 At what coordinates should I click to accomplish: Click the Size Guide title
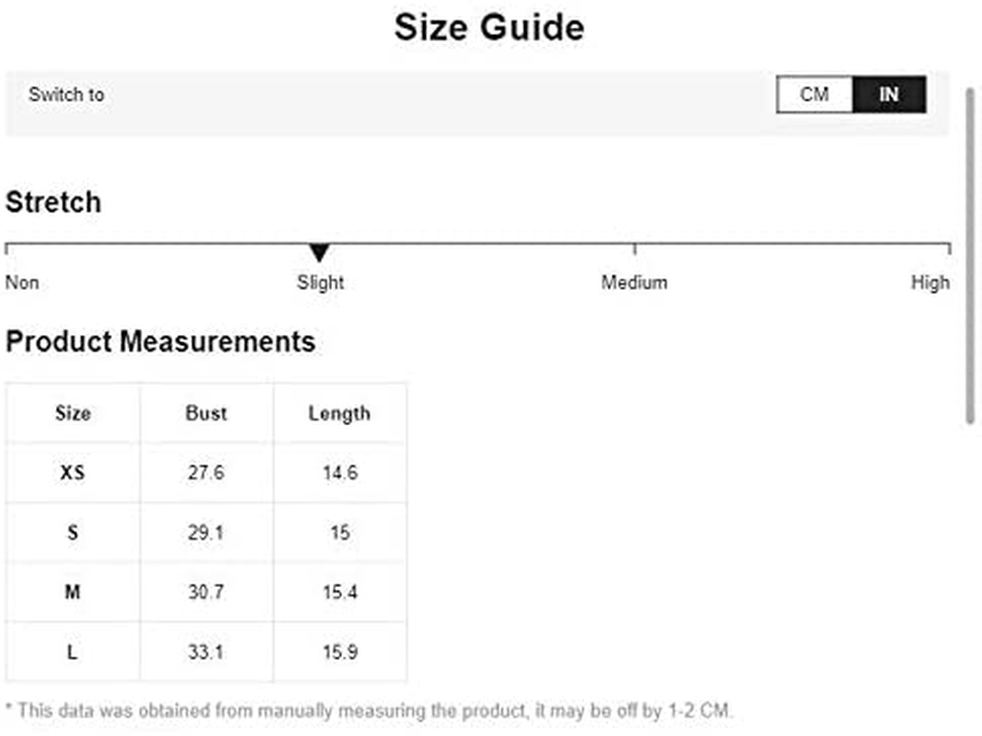tap(489, 28)
